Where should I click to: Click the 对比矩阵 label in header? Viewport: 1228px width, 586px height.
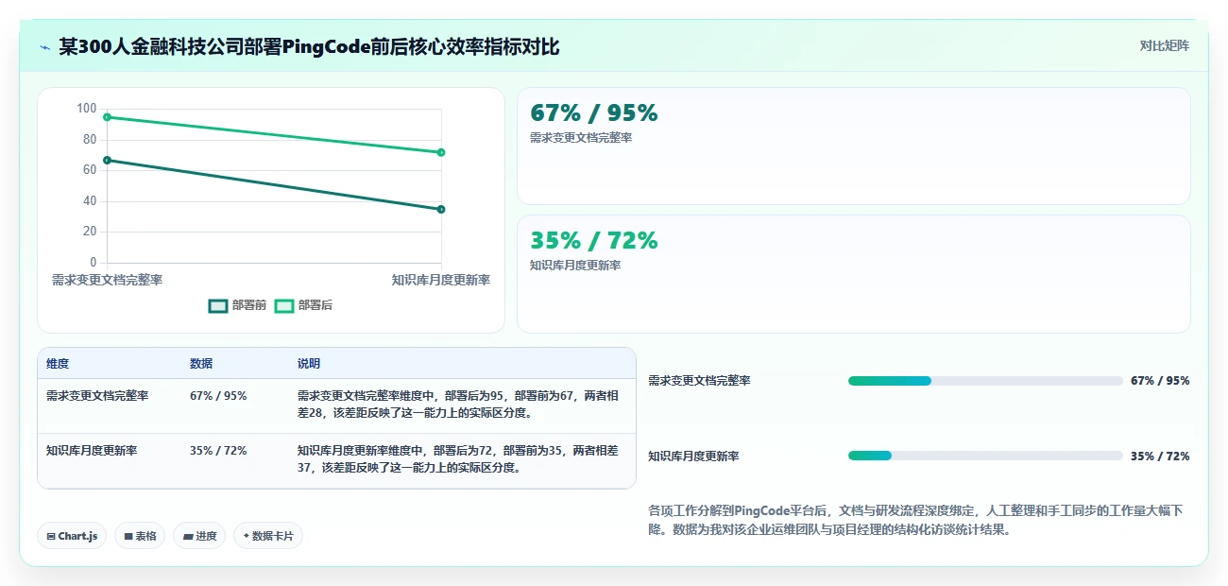(1164, 45)
